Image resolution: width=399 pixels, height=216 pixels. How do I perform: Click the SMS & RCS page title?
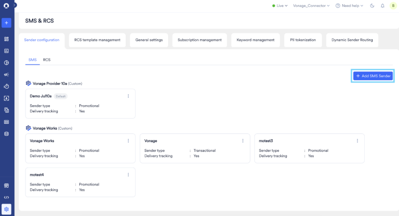39,21
